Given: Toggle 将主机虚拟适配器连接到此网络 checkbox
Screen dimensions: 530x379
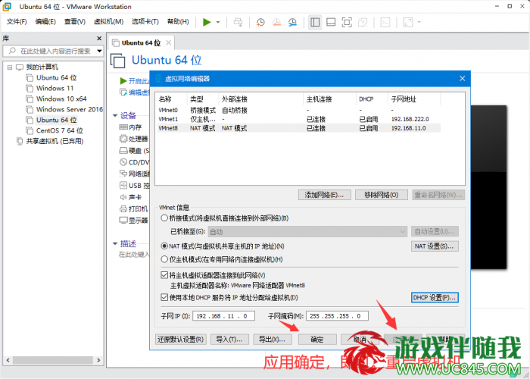Looking at the screenshot, I should point(164,275).
